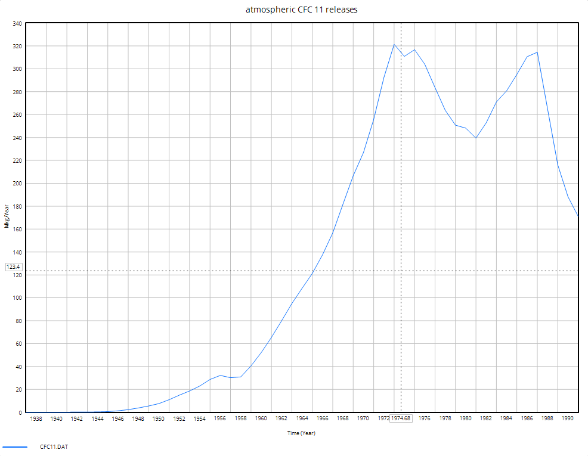The image size is (588, 456).
Task: Click the horizontal dashed reference line
Action: pos(239,271)
